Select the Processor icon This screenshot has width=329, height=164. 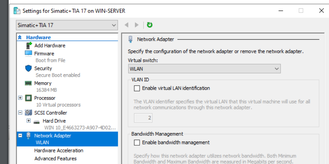coord(29,98)
